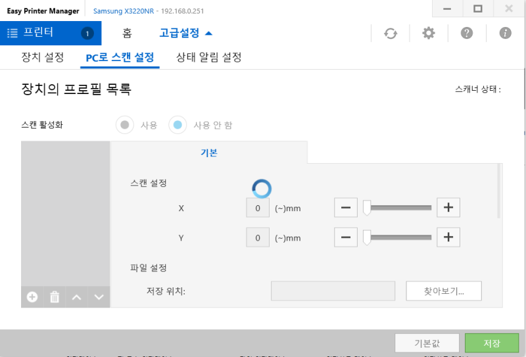This screenshot has width=526, height=357.
Task: Add a new profile with the plus icon
Action: [x=32, y=297]
